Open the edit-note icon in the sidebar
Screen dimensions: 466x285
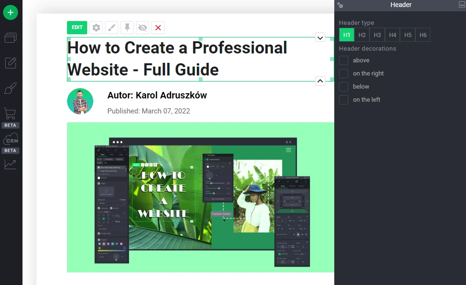[x=10, y=63]
